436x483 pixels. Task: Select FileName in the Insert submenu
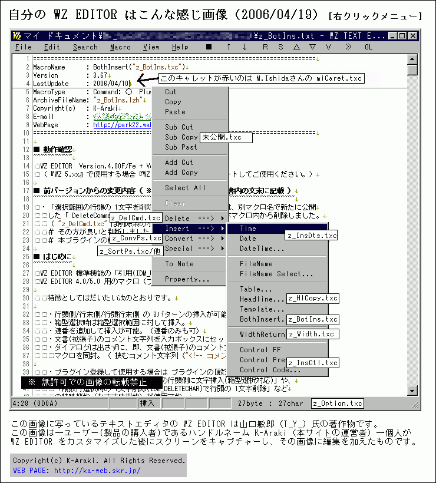click(x=278, y=264)
